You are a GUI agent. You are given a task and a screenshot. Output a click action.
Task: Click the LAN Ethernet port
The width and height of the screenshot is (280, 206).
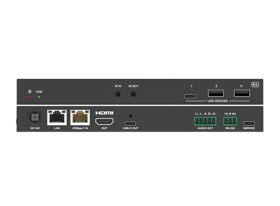[x=57, y=118]
